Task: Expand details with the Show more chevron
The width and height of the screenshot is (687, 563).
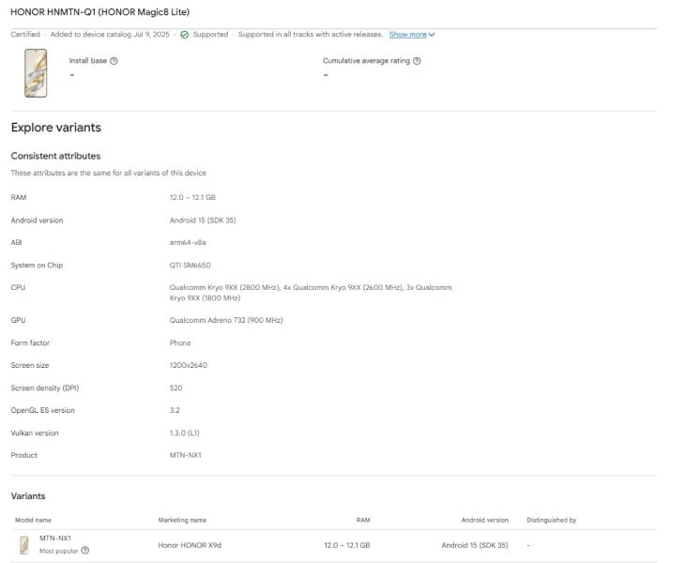Action: 432,35
